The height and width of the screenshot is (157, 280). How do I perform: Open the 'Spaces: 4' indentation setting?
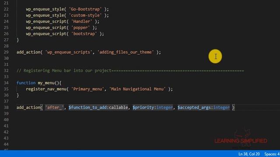272,154
